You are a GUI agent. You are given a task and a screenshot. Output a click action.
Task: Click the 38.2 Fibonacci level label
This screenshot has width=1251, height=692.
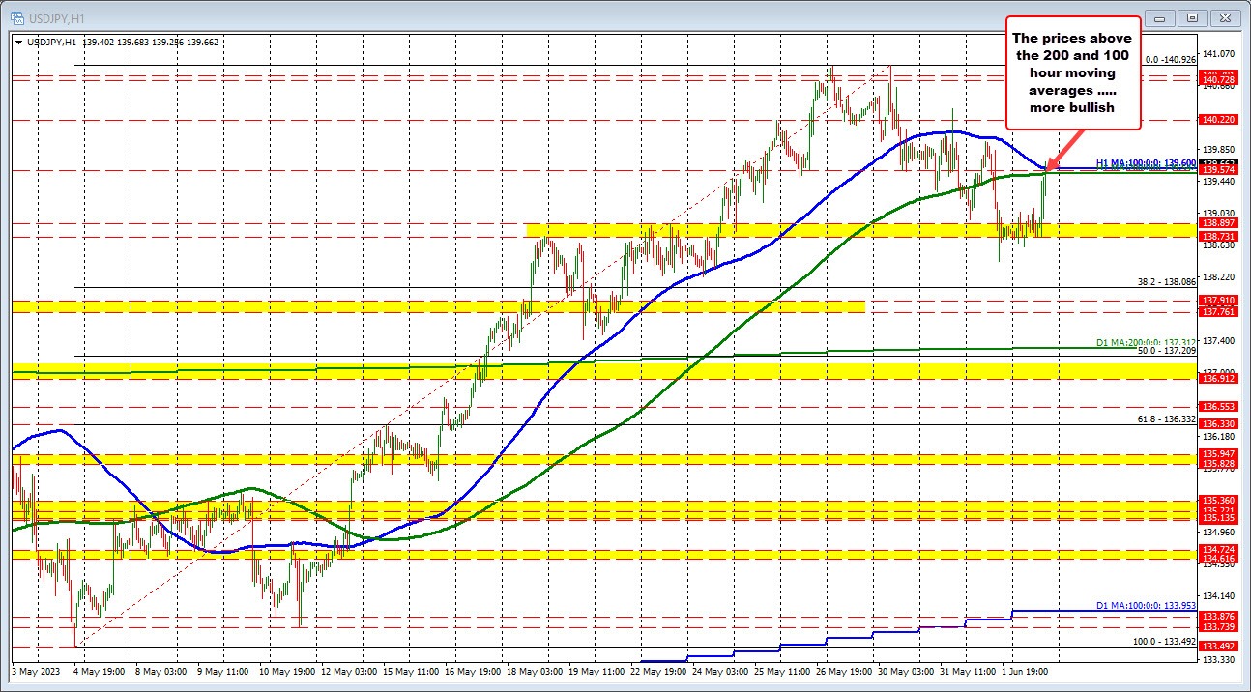coord(1168,282)
